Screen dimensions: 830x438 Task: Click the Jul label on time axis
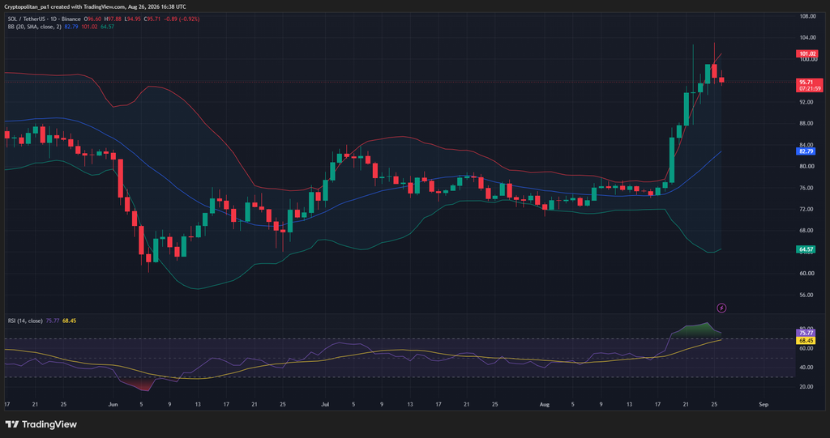pos(324,404)
